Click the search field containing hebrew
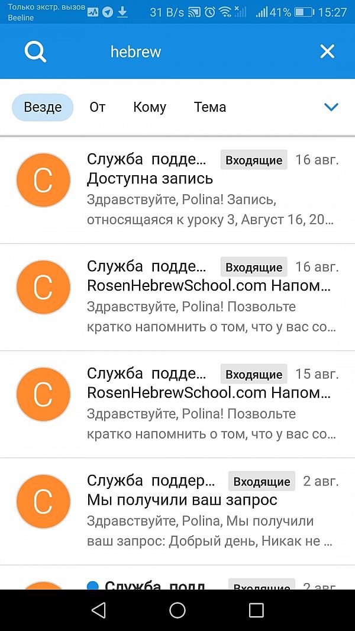This screenshot has width=355, height=631. coord(177,51)
